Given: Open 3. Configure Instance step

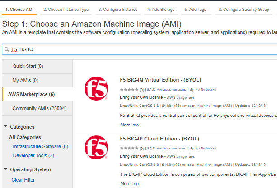Looking at the screenshot, I should pyautogui.click(x=118, y=10).
